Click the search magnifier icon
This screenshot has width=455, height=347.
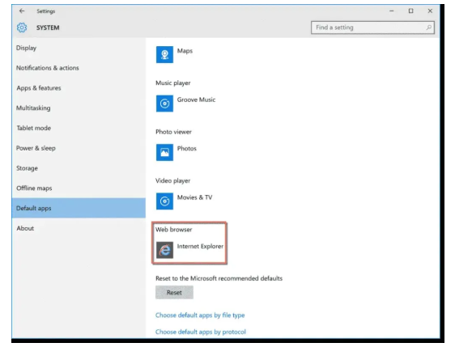pyautogui.click(x=428, y=28)
